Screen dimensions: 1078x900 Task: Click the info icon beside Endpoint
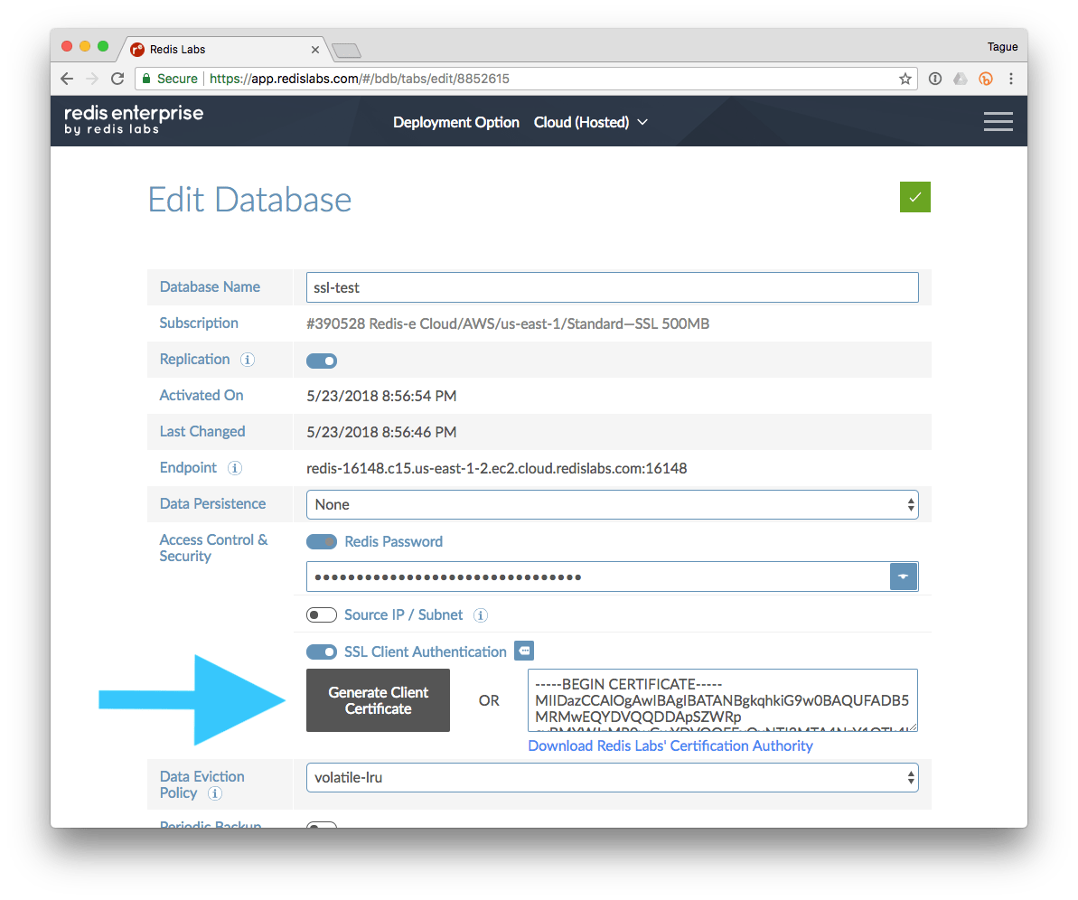234,468
